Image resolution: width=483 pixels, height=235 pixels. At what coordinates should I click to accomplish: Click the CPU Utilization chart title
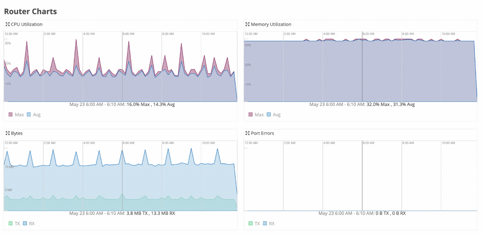[26, 24]
